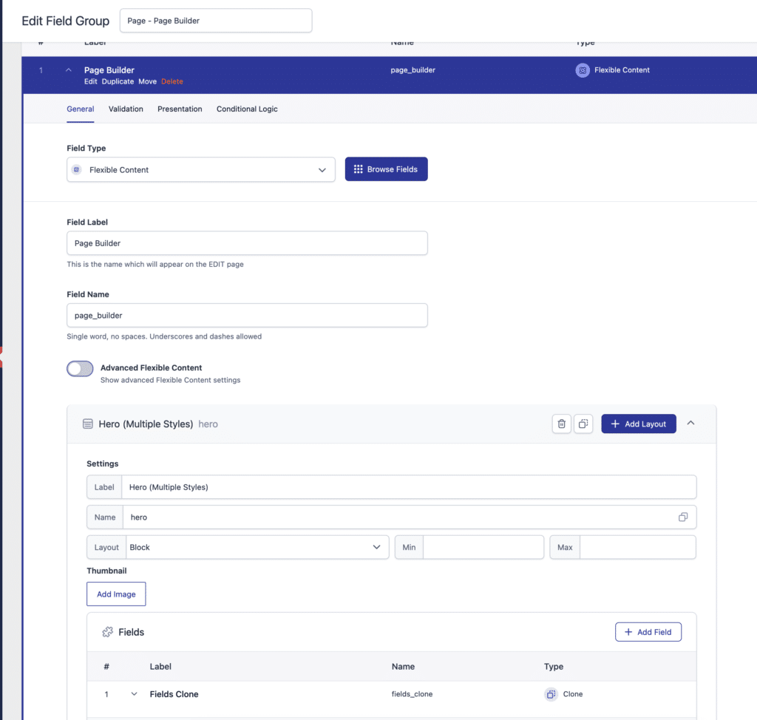Screen dimensions: 757x720
Task: Duplicate the Hero layout using copy icon
Action: [583, 424]
